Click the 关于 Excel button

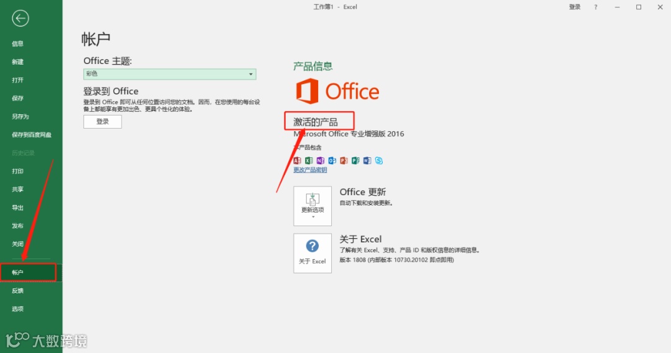pyautogui.click(x=313, y=254)
